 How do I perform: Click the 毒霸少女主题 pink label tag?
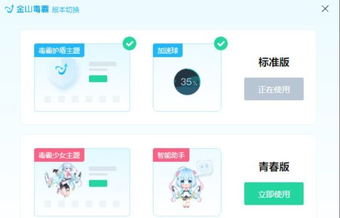(x=59, y=155)
